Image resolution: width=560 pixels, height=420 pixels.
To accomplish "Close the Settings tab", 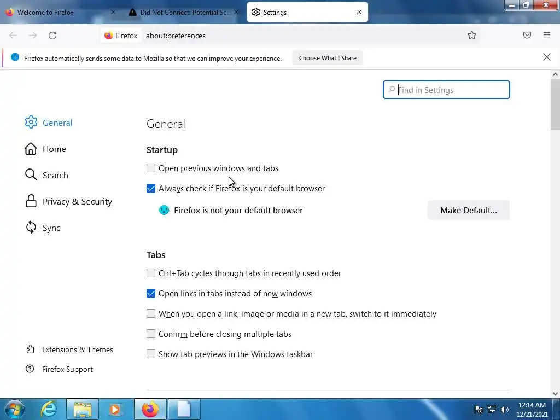I will (359, 12).
